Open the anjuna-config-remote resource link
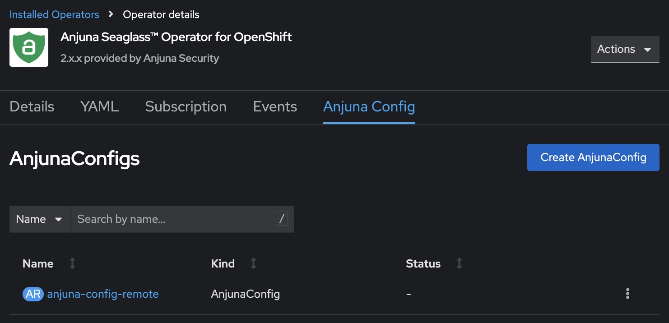Image resolution: width=669 pixels, height=323 pixels. tap(103, 294)
